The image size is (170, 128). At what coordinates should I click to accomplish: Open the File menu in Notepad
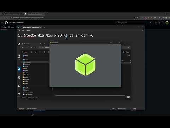[x=19, y=30]
